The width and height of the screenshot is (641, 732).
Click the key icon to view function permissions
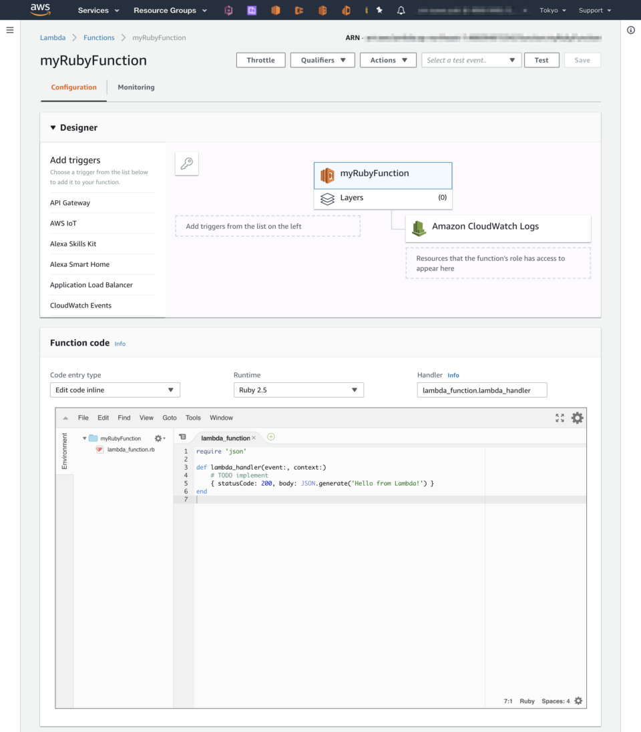(x=186, y=163)
